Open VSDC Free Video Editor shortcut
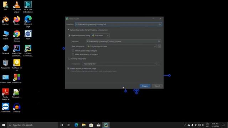Viewport: 228px width, 128px height. [28, 7]
